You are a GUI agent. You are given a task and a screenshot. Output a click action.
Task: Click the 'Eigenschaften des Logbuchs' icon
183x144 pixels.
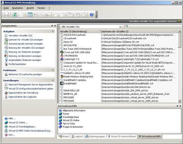point(6,97)
